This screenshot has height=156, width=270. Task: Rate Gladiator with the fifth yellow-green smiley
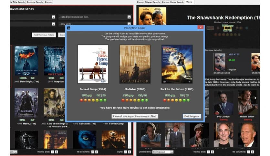139,100
